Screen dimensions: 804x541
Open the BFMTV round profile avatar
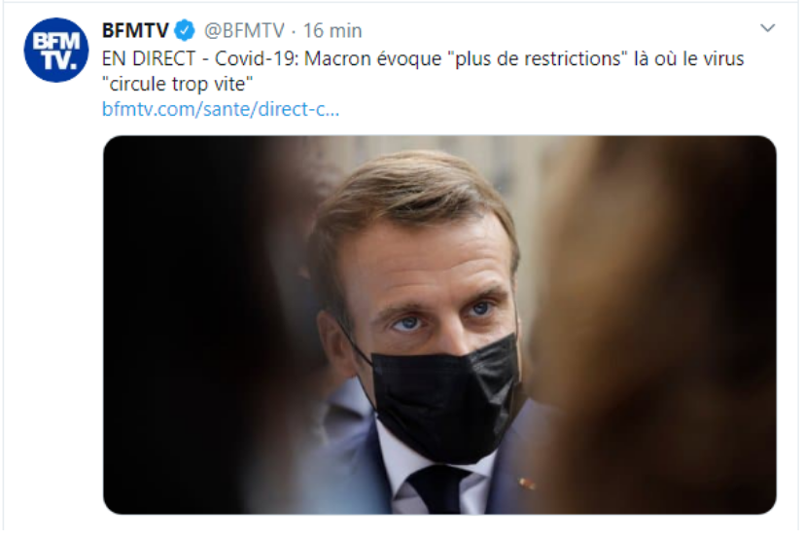click(x=56, y=50)
